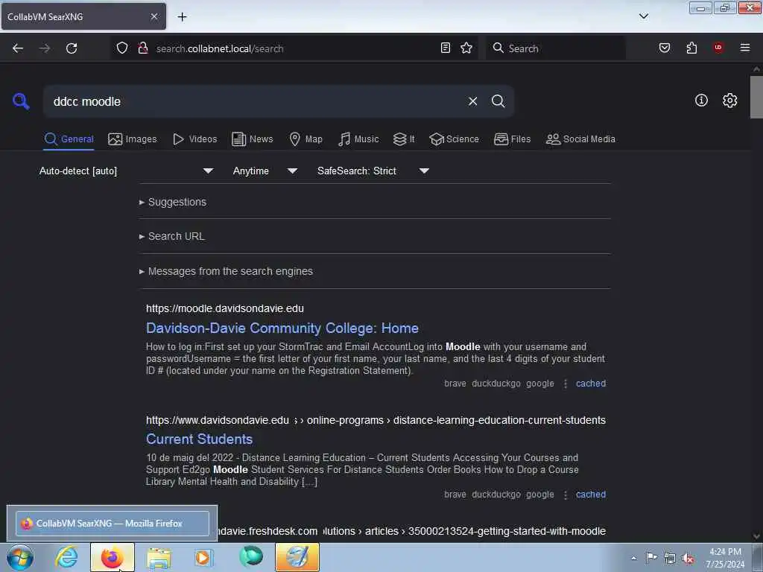Viewport: 763px width, 572px height.
Task: Open the green round taskbar app
Action: [x=251, y=556]
